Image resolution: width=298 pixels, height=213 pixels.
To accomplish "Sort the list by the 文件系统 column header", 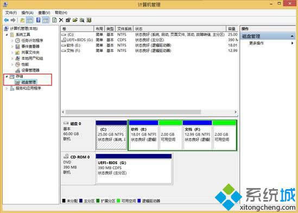I will 124,29.
